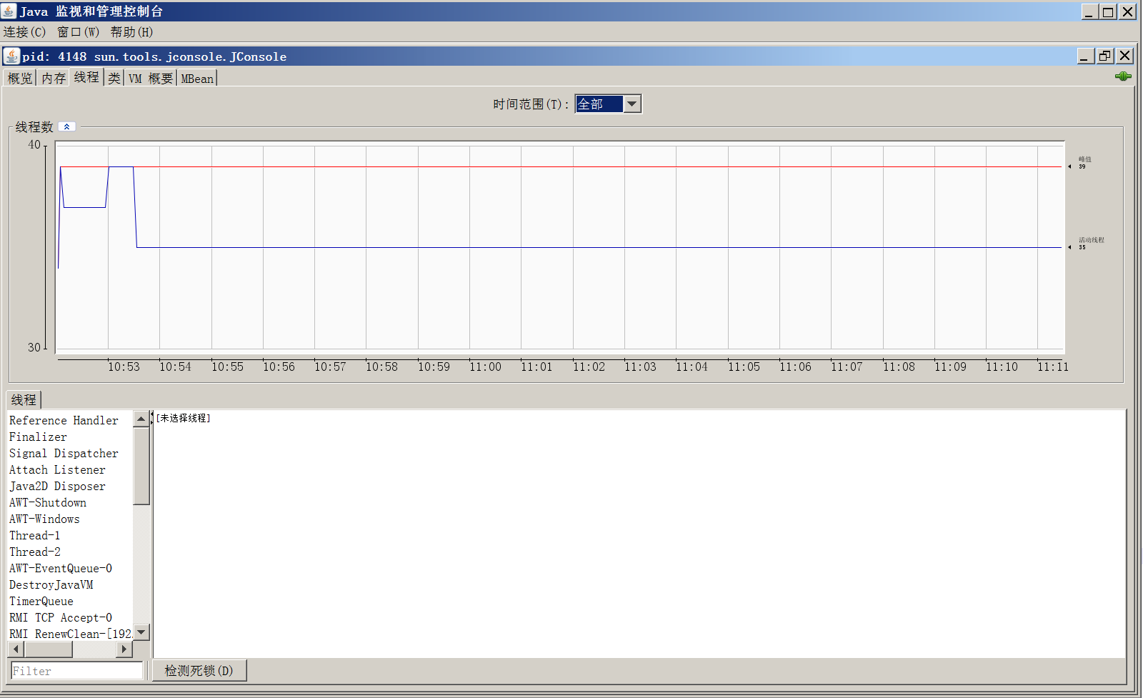Image resolution: width=1143 pixels, height=698 pixels.
Task: Click the right arrow of the horizontal scrollbar
Action: 124,649
